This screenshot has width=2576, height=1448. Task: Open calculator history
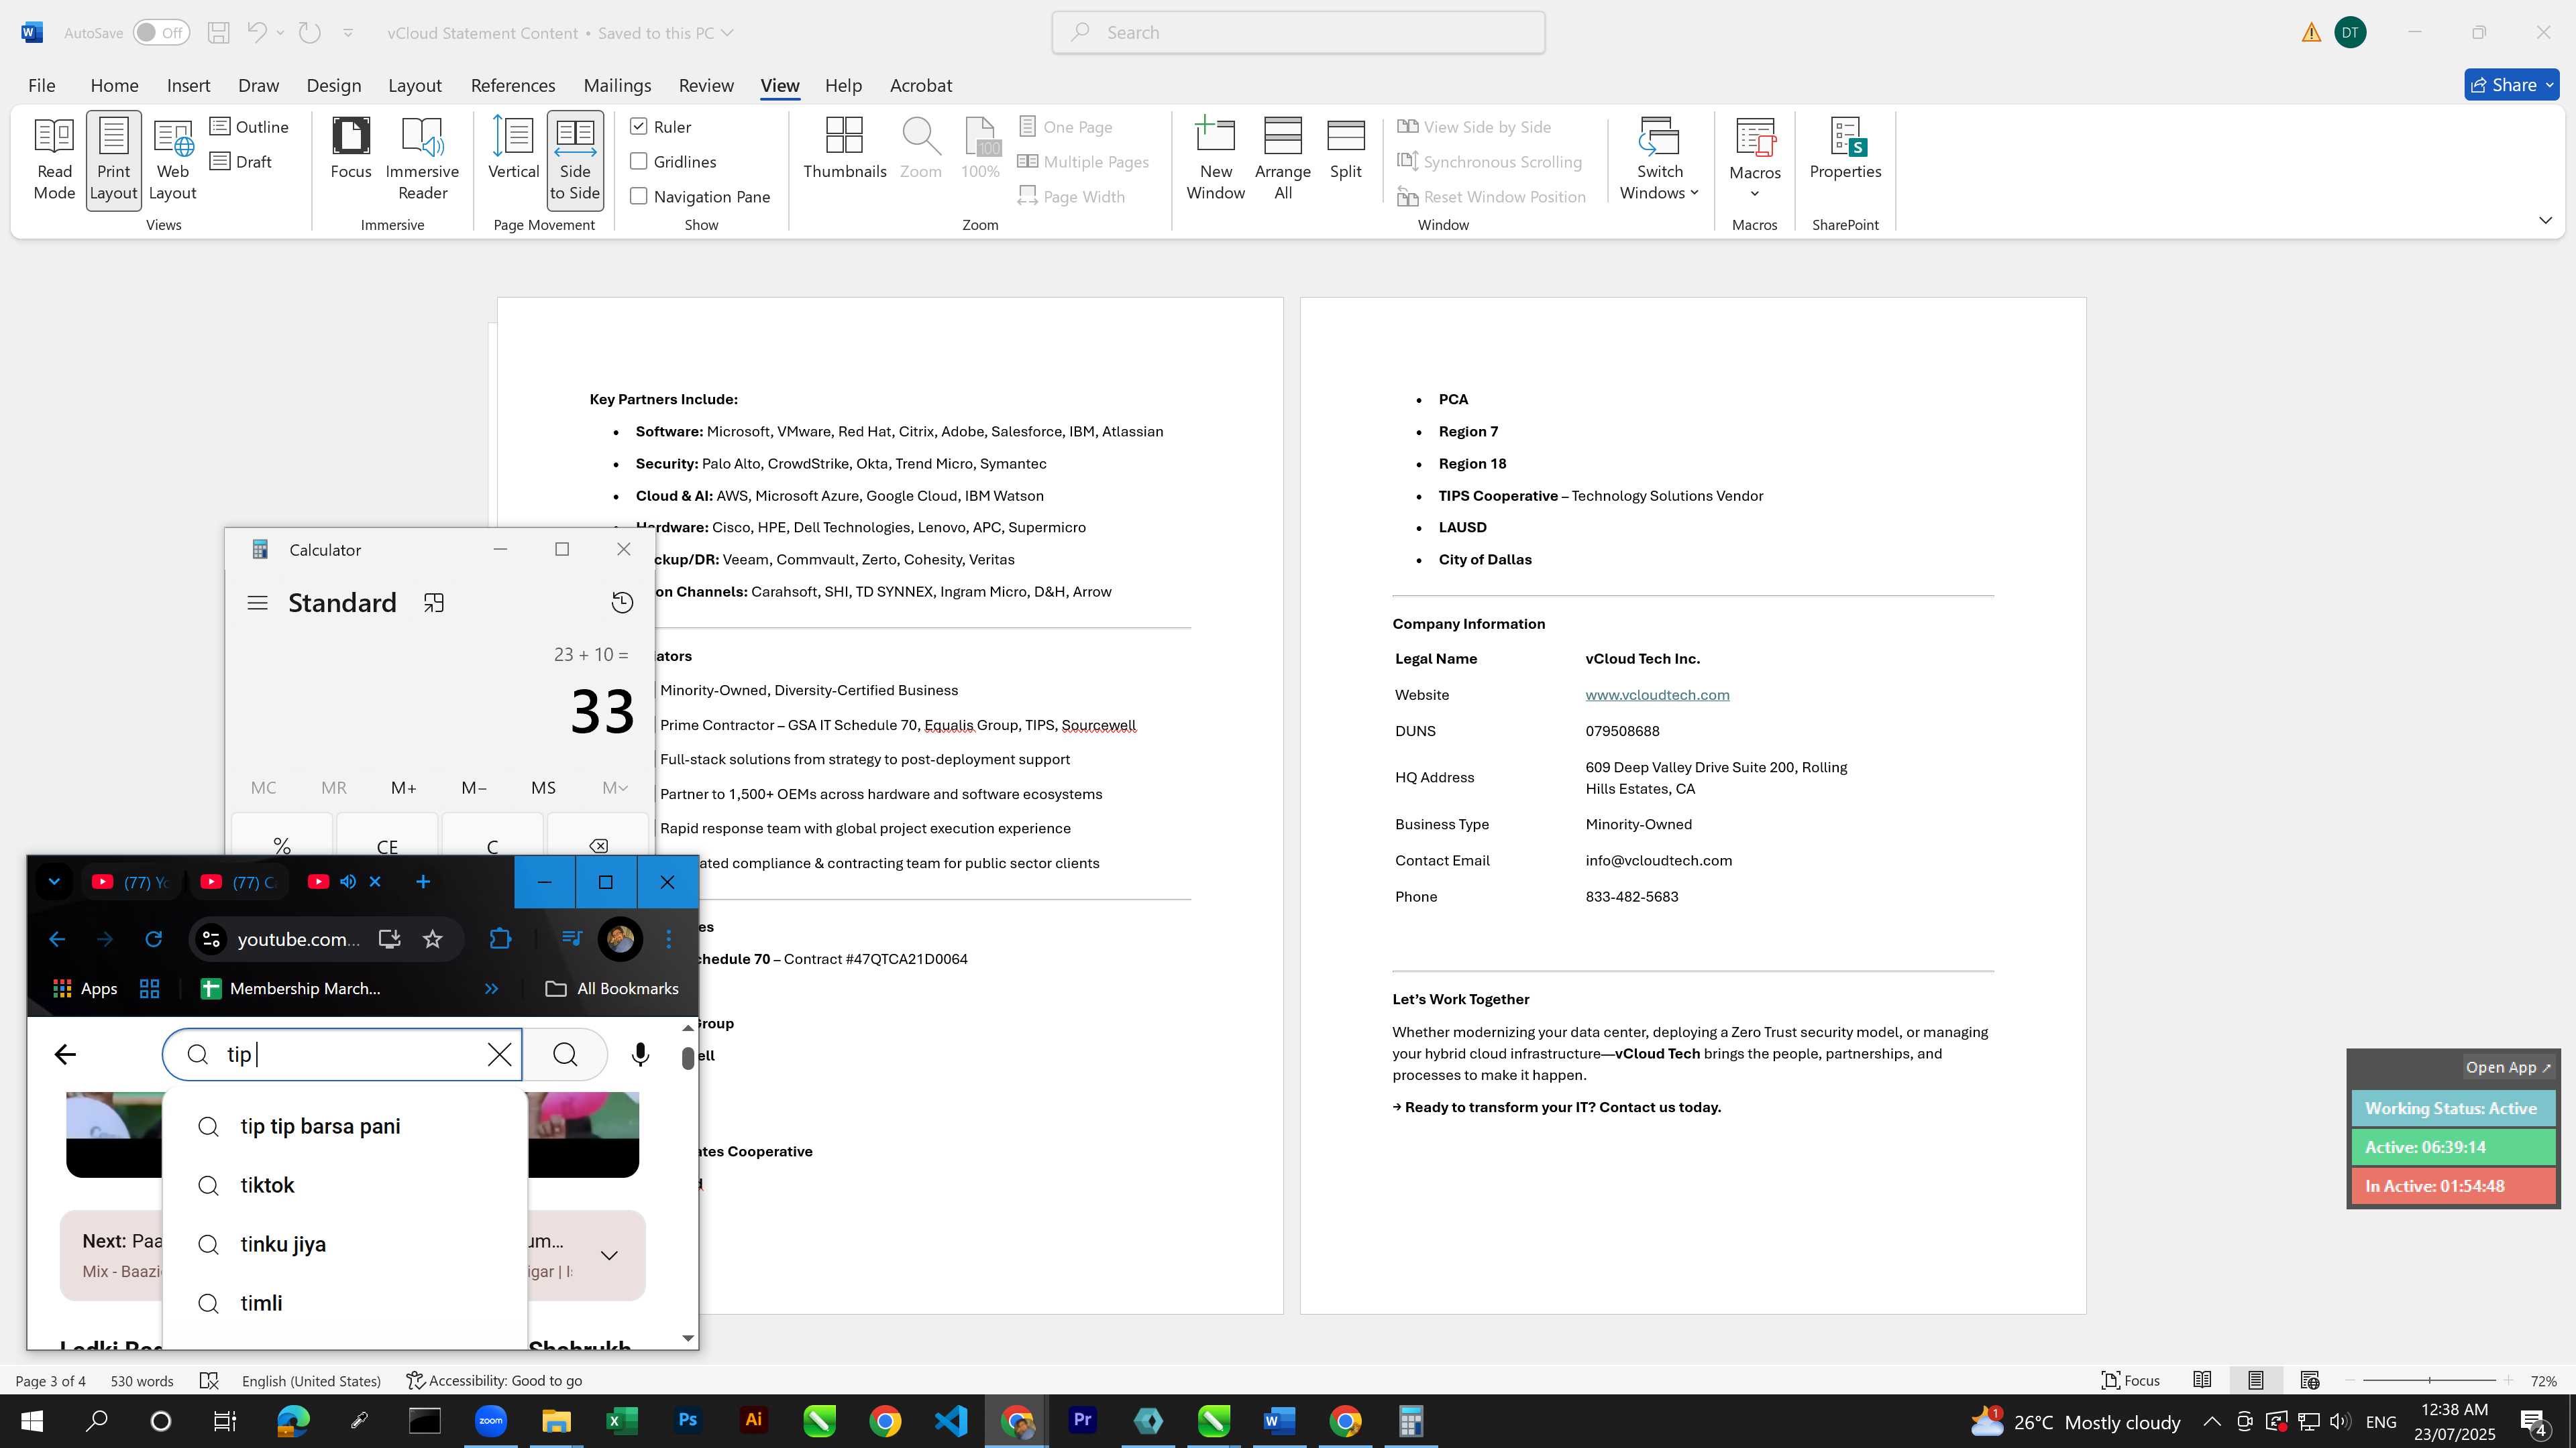coord(622,603)
